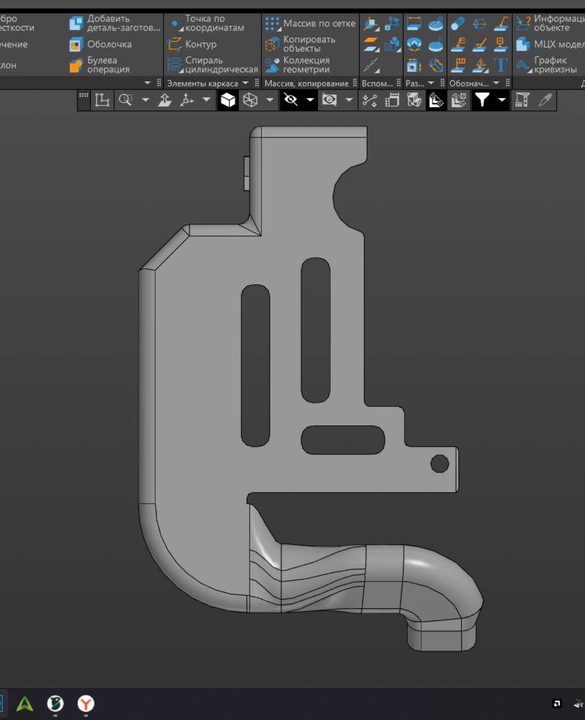The width and height of the screenshot is (585, 720).
Task: Click the round hole on the bracket model
Action: pyautogui.click(x=439, y=464)
